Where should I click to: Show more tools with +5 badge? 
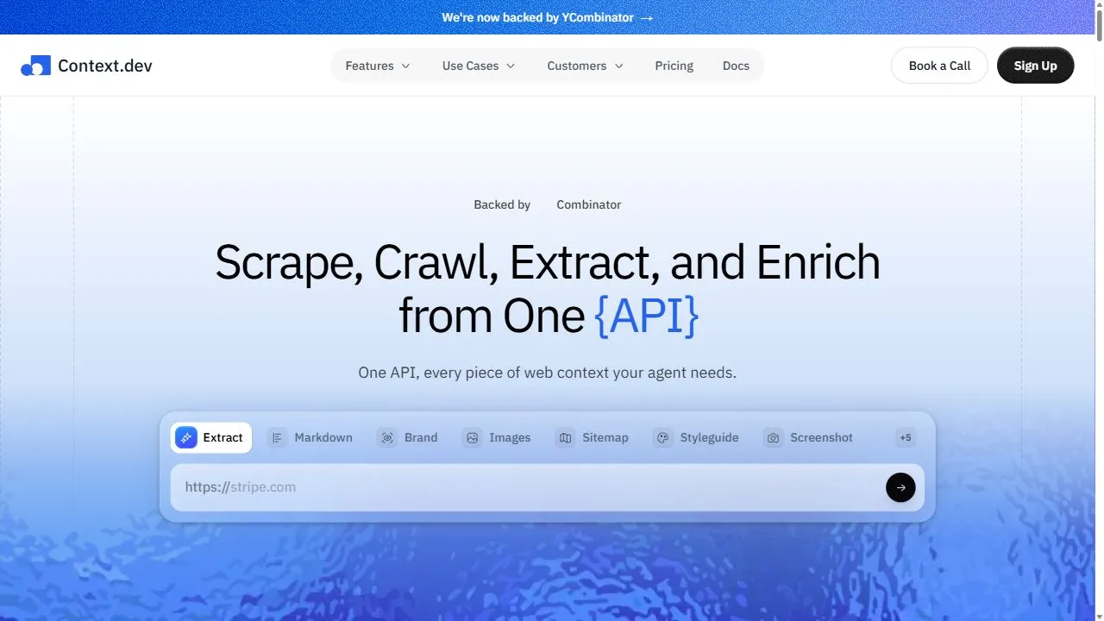click(x=906, y=437)
